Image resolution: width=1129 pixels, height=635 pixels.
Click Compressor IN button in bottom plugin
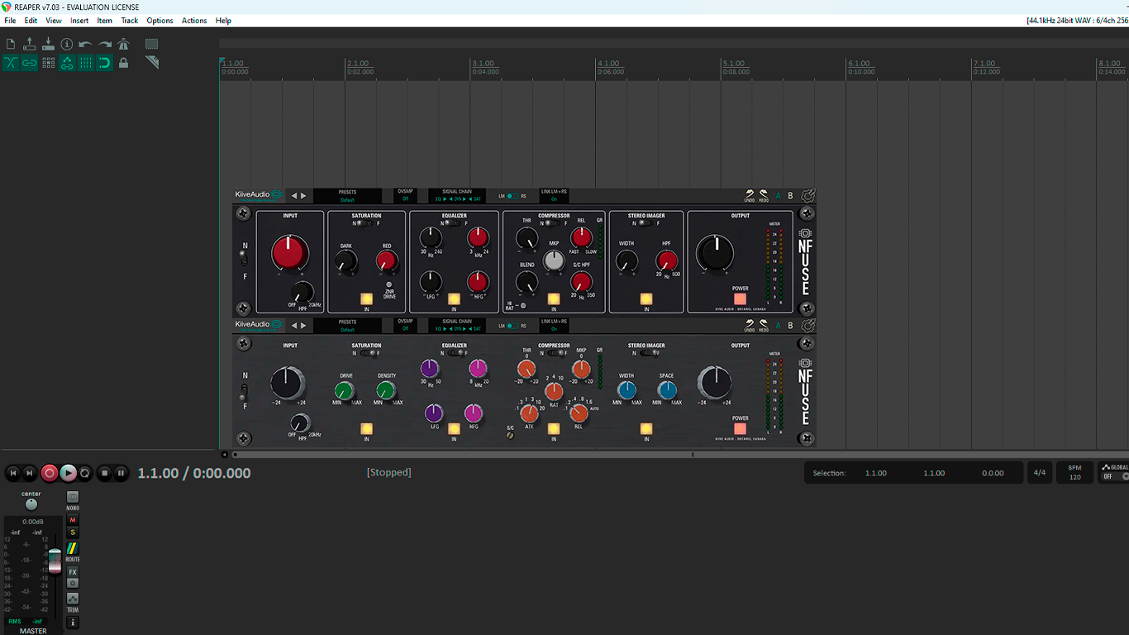[554, 429]
